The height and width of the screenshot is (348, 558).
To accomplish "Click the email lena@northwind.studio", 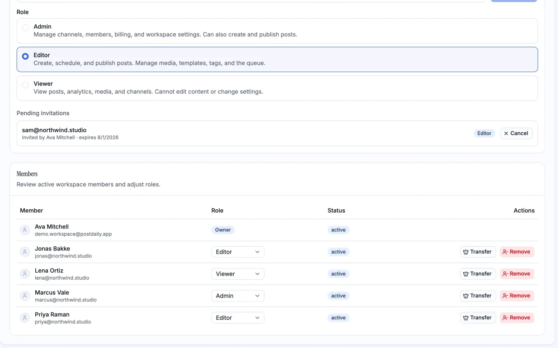I will [62, 278].
